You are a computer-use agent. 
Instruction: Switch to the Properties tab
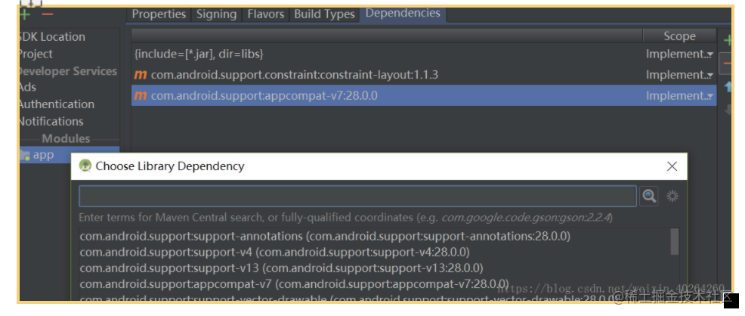(x=159, y=14)
